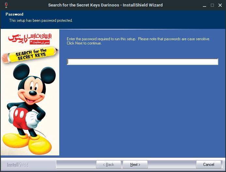
Task: Click the greyed-out Back button
Action: 108,165
